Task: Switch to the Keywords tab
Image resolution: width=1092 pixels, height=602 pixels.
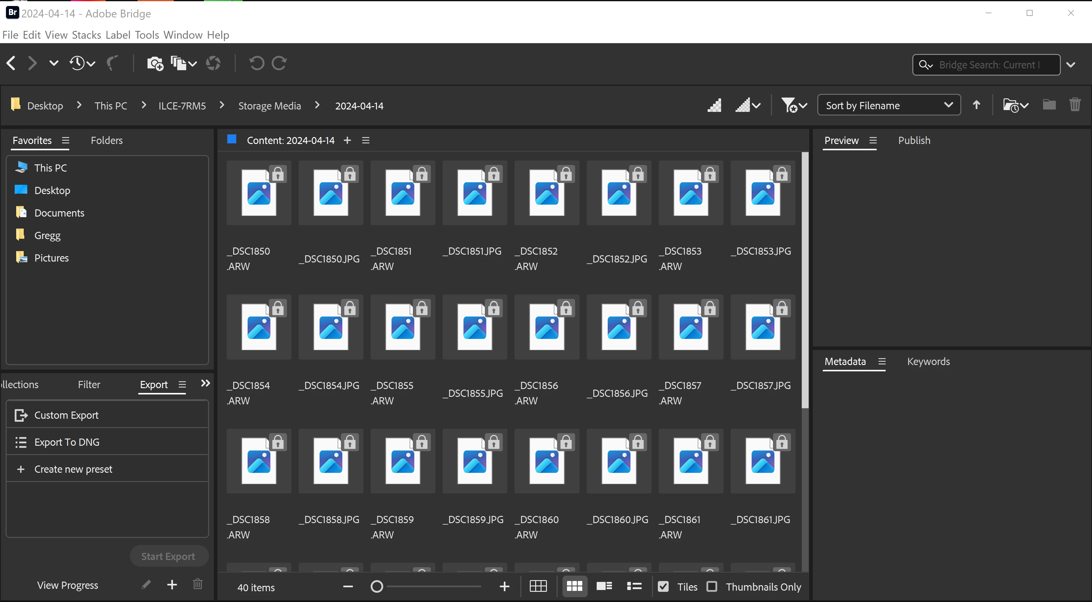Action: coord(928,362)
